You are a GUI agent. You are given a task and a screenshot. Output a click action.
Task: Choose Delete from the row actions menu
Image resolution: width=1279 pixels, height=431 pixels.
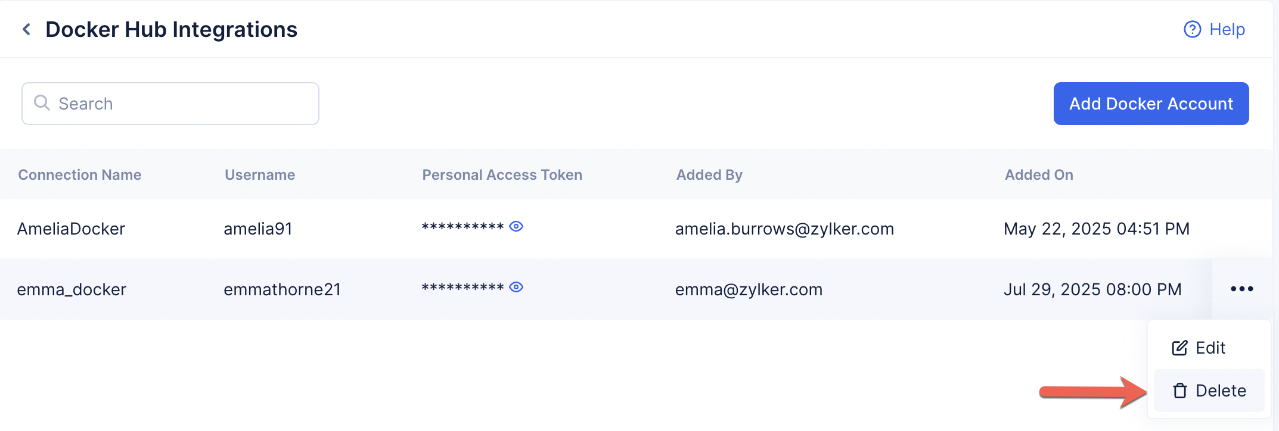1220,391
